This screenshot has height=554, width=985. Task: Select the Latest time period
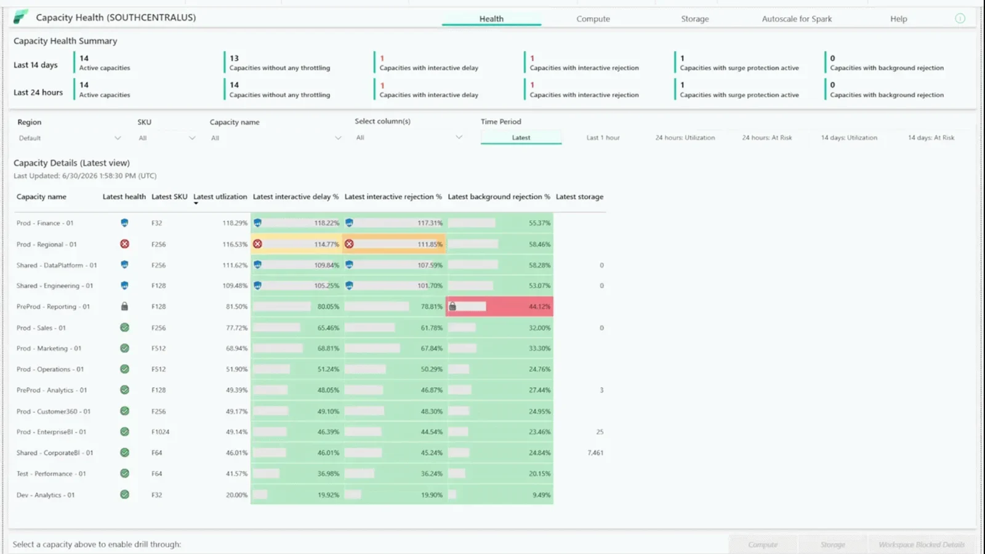click(x=521, y=138)
